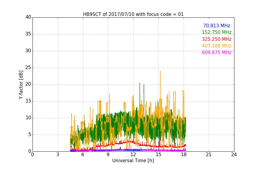Click the y-axis tick label 25
The image size is (260, 173).
pos(28,68)
